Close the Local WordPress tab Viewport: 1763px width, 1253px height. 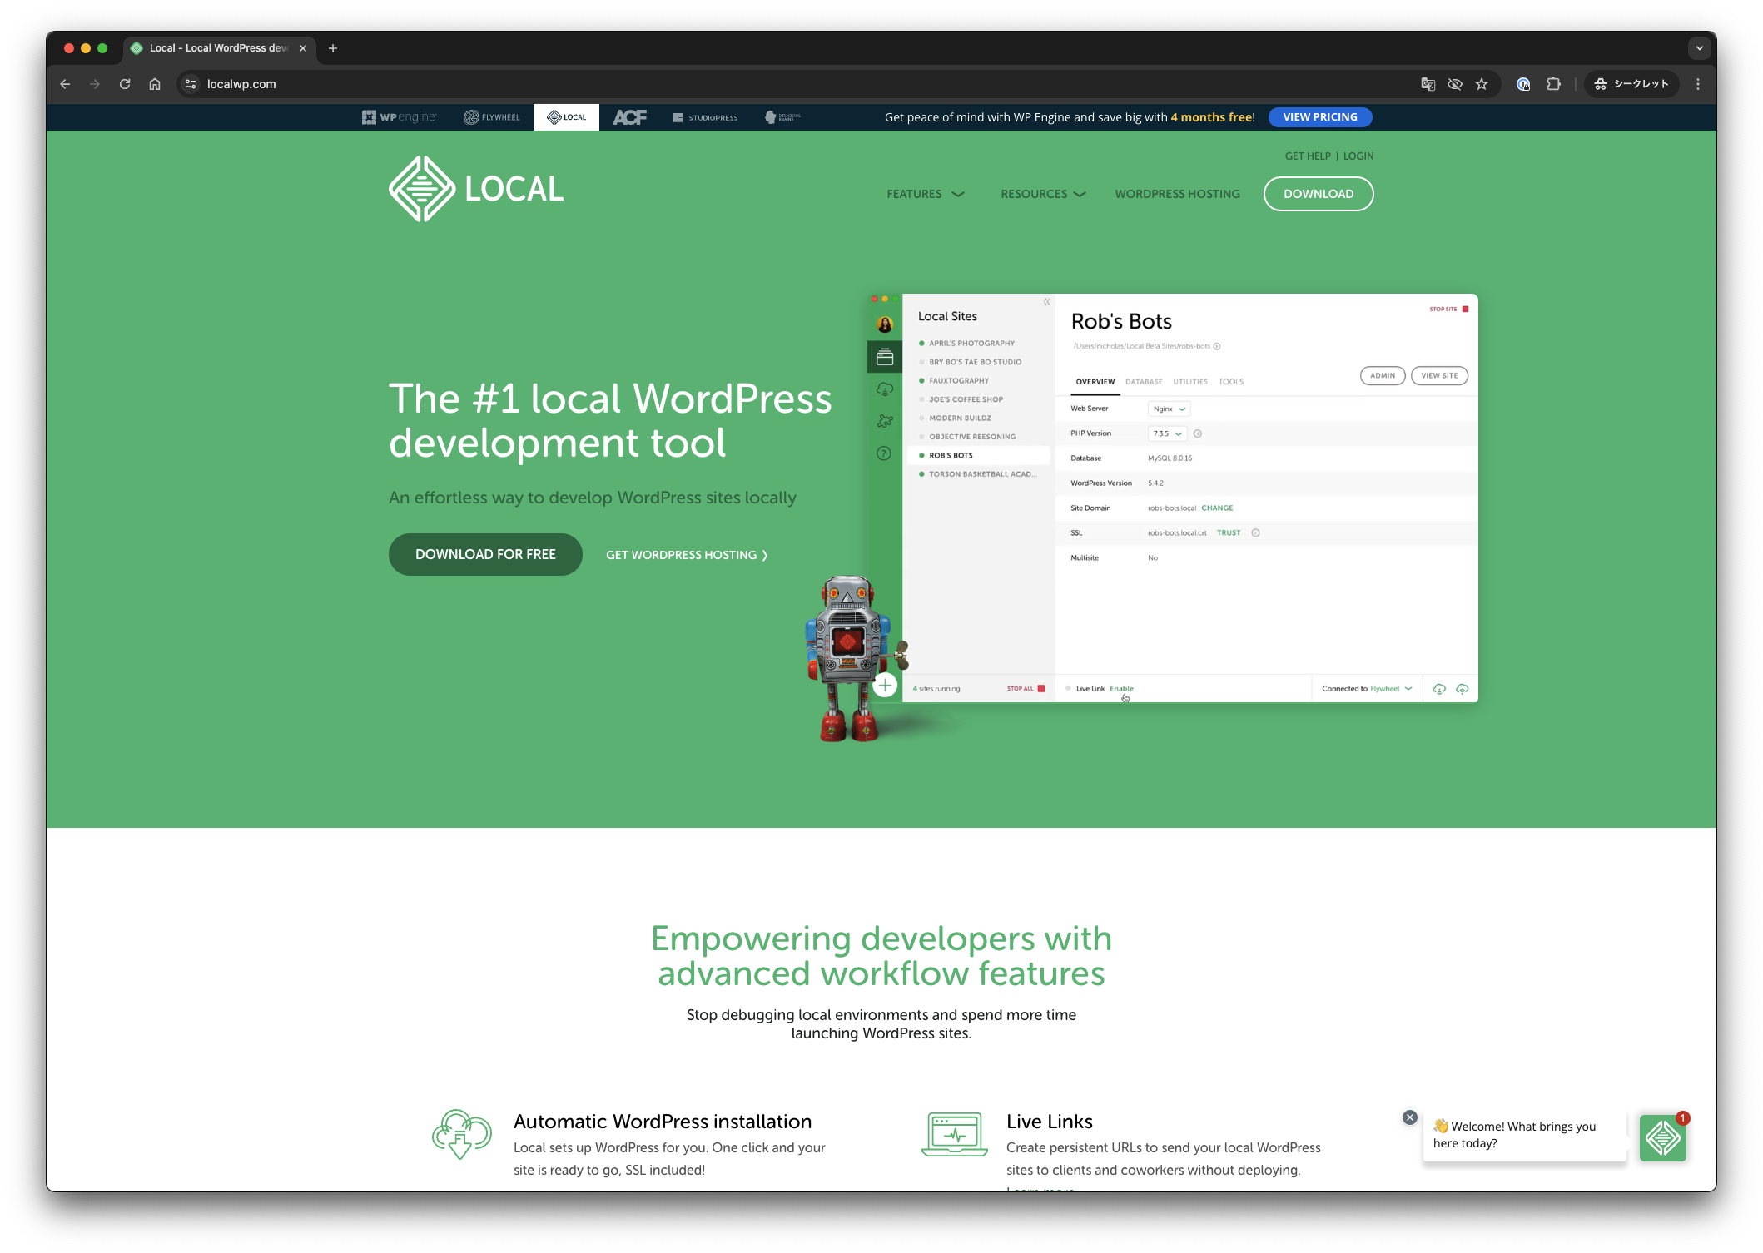pyautogui.click(x=303, y=48)
